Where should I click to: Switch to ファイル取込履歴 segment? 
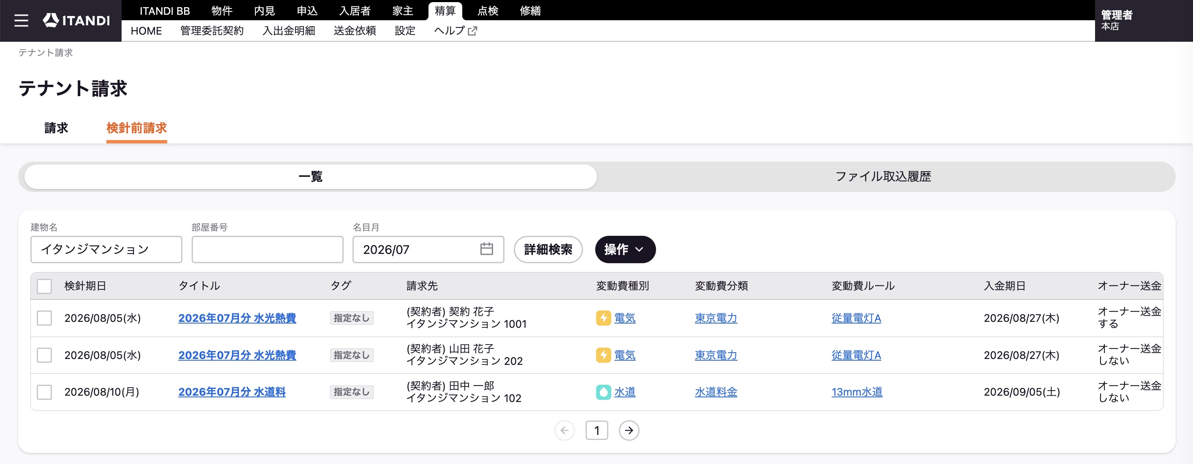coord(883,176)
